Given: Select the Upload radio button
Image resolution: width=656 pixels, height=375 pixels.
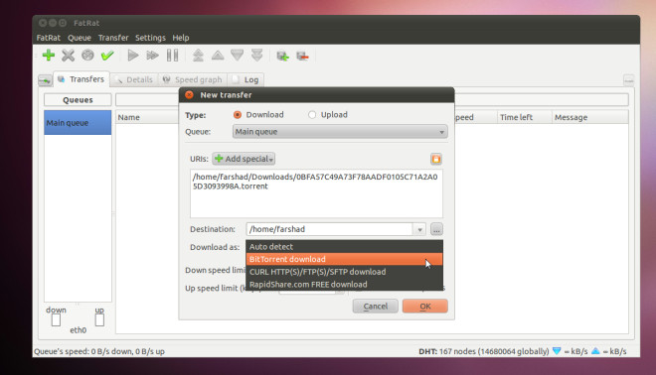Looking at the screenshot, I should coord(312,115).
